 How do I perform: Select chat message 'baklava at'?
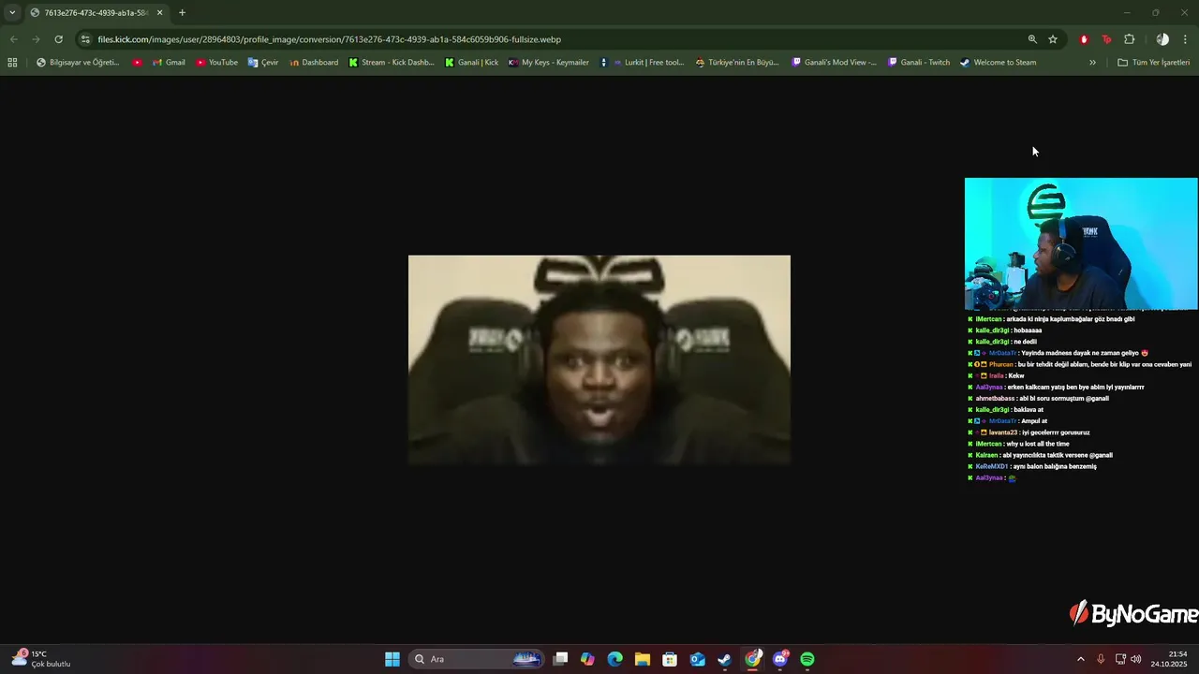coord(1029,410)
